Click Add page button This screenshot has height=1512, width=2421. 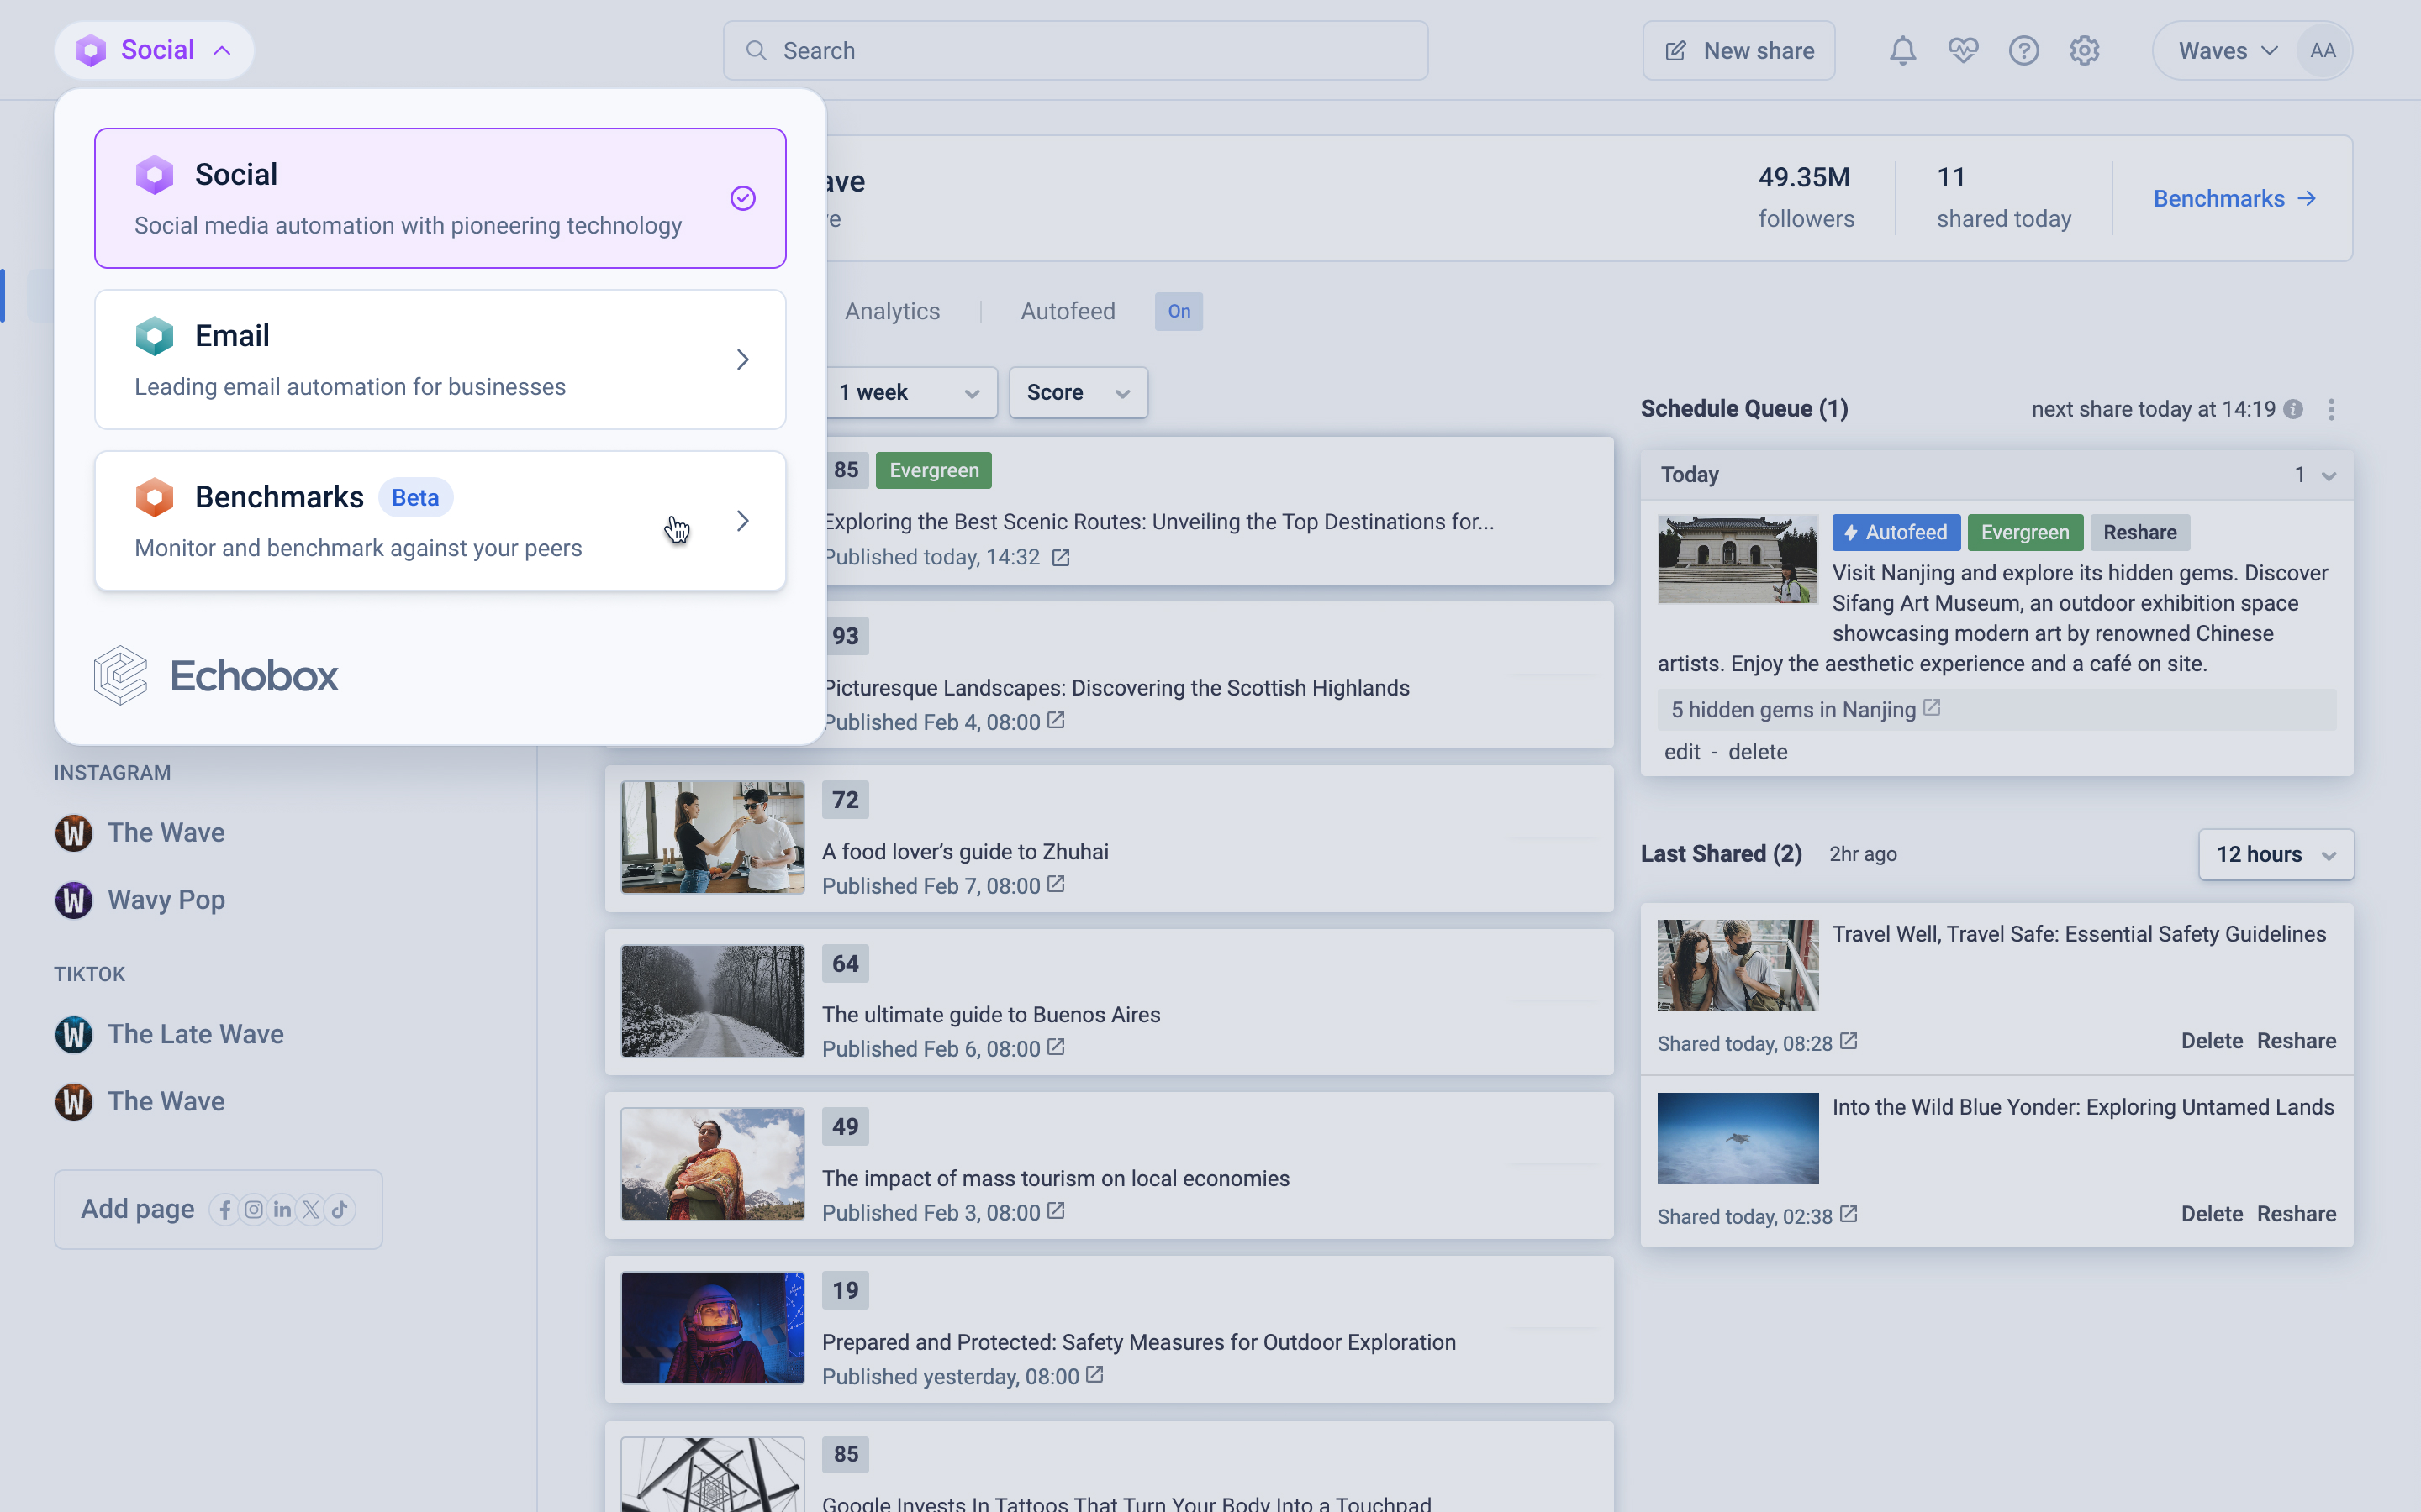click(x=218, y=1209)
